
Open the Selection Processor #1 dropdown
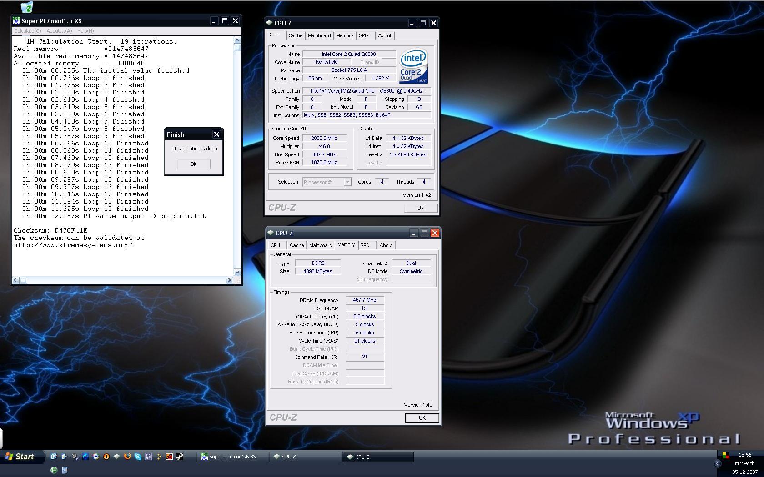[327, 182]
